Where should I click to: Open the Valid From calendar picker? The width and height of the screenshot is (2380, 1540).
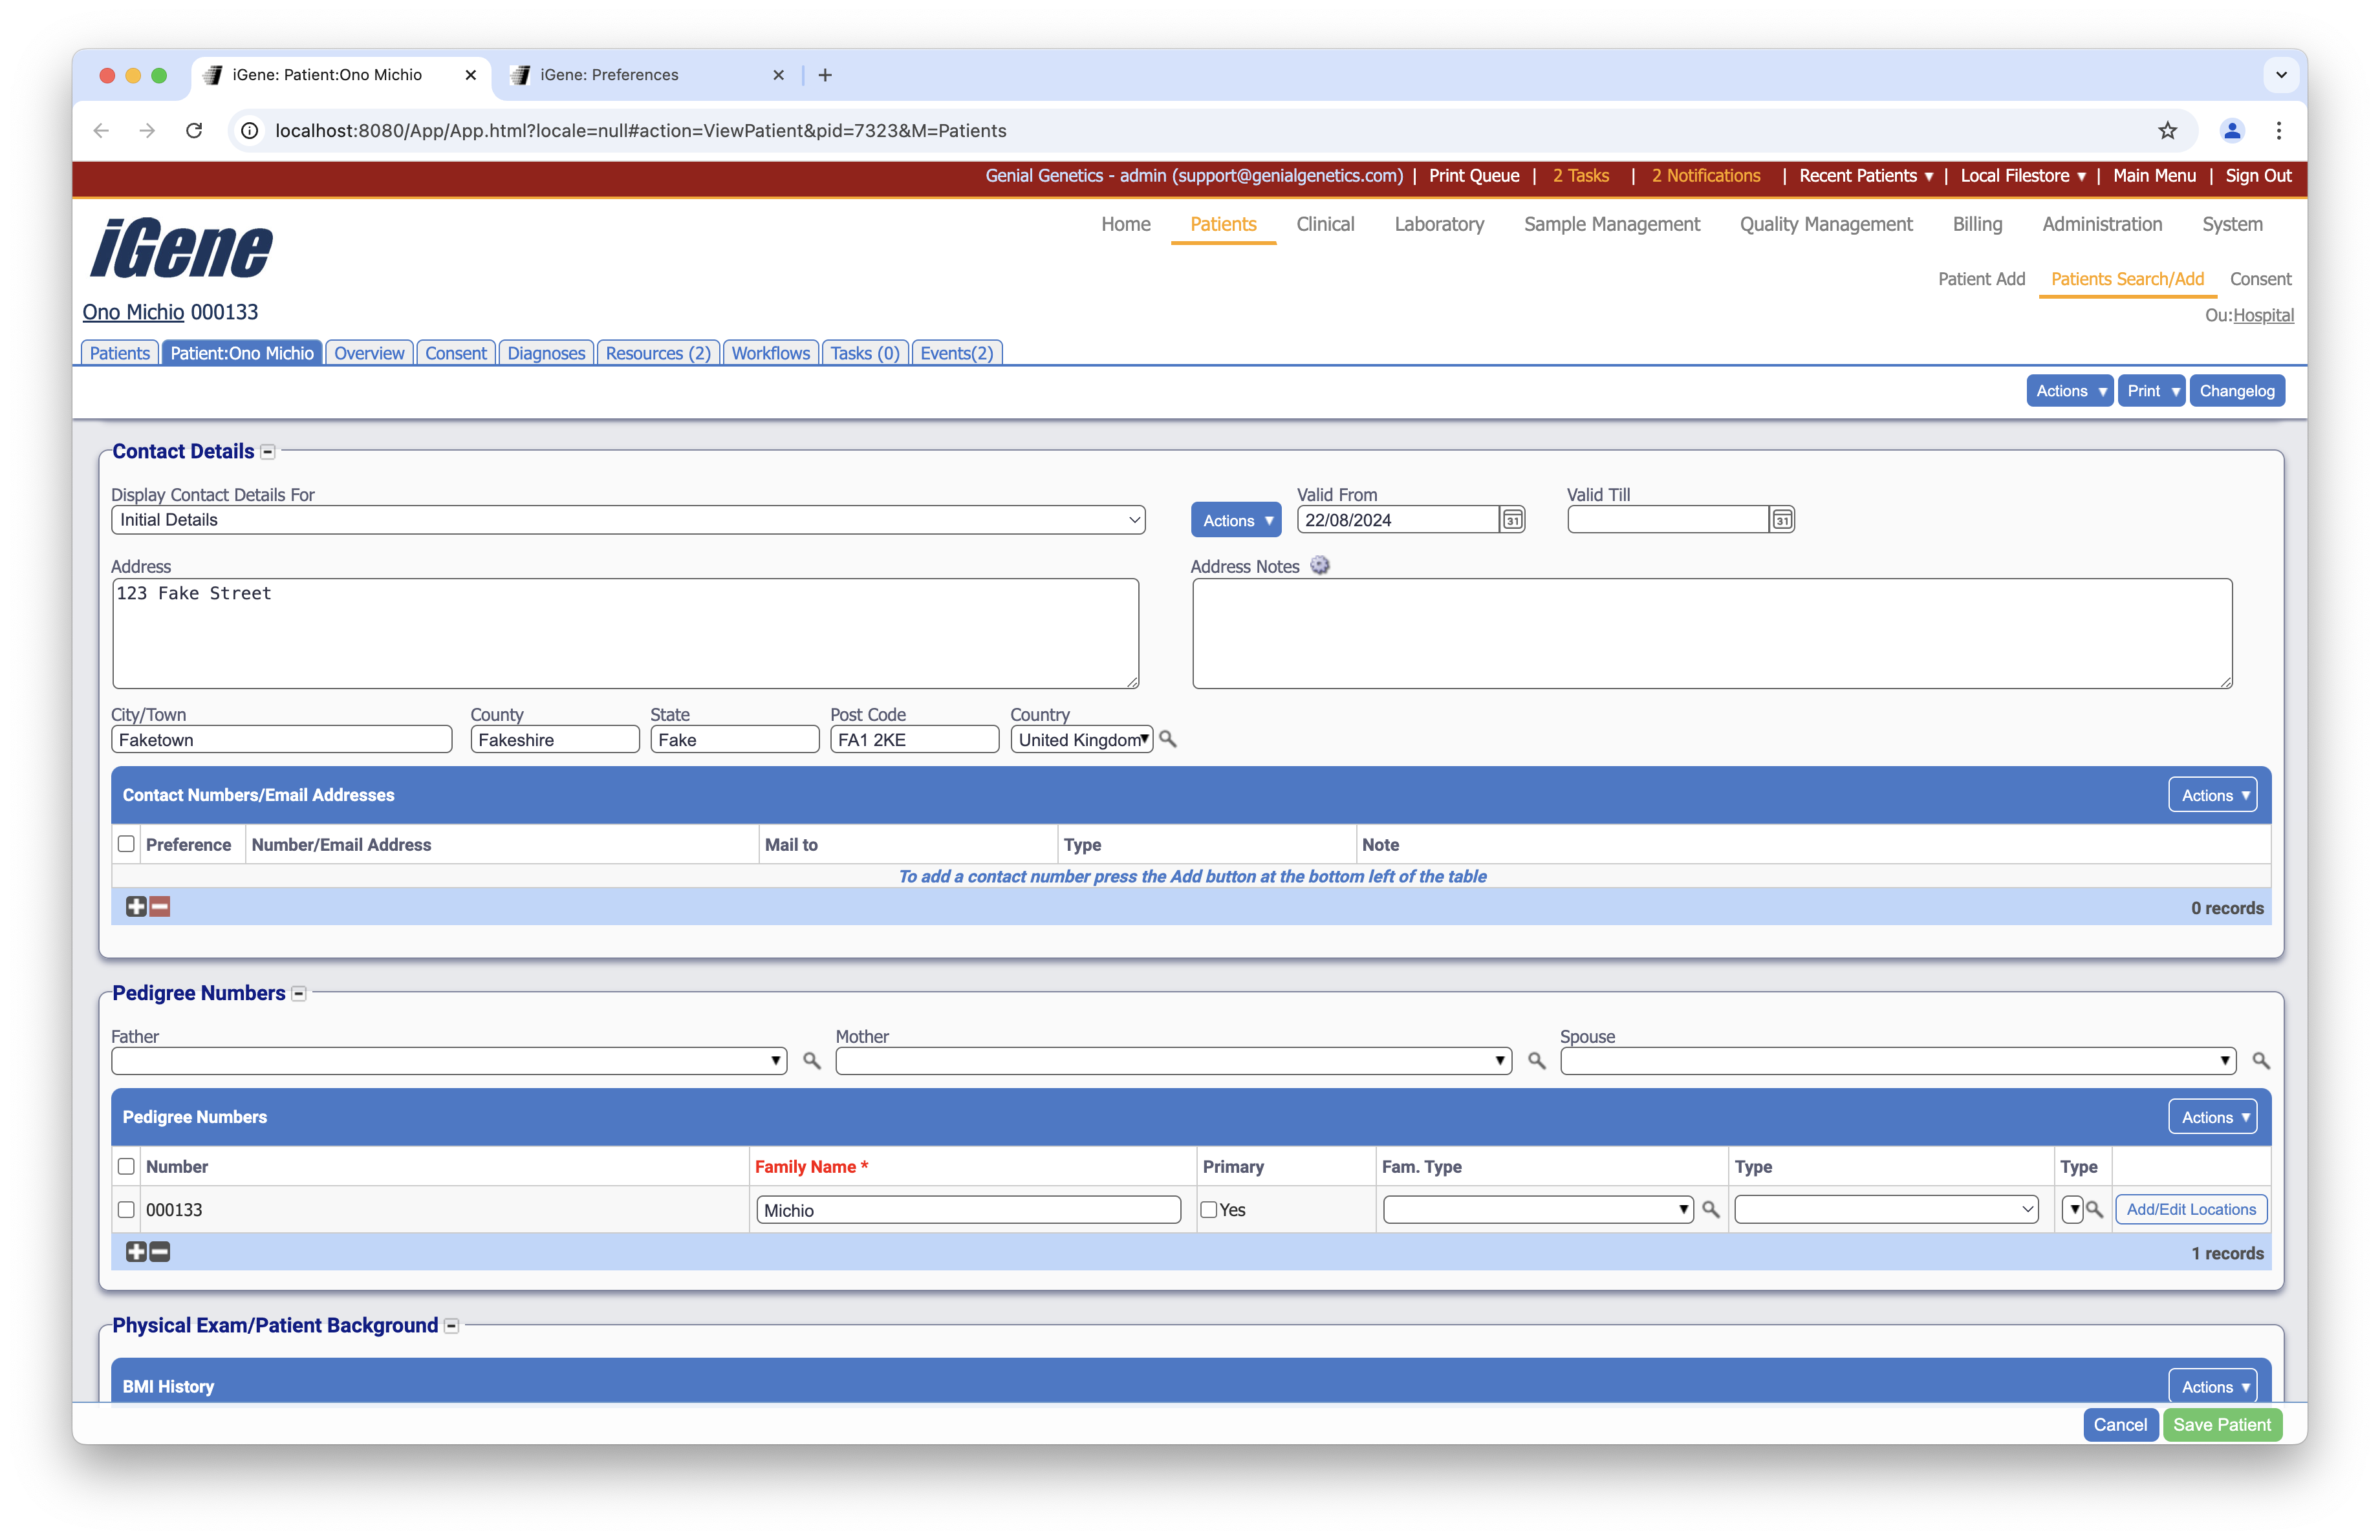[x=1512, y=520]
